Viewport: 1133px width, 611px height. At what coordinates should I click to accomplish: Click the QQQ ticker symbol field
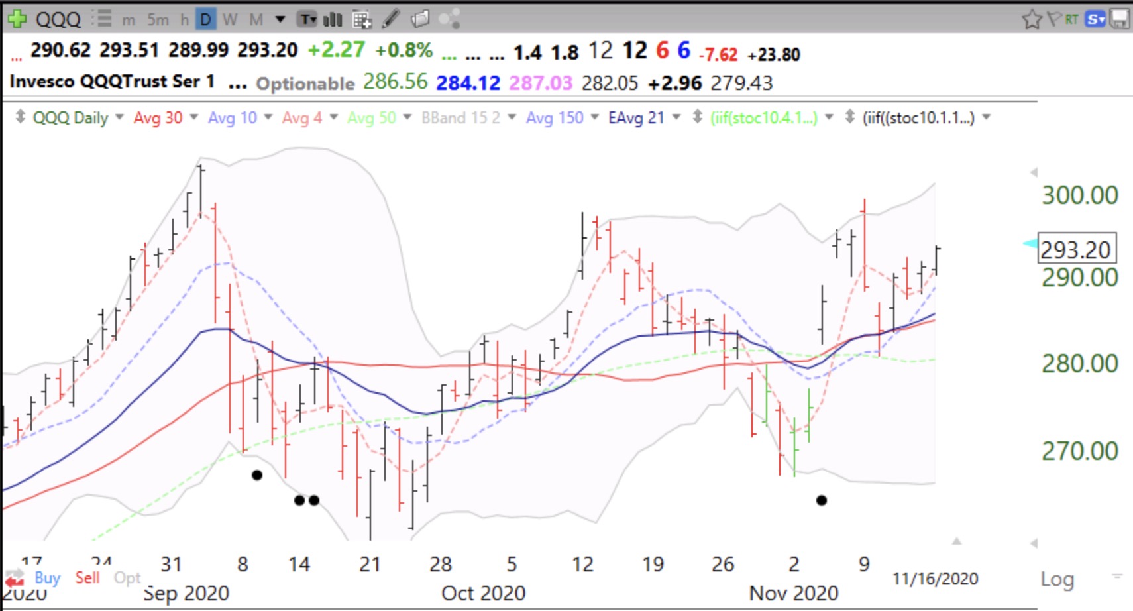58,19
